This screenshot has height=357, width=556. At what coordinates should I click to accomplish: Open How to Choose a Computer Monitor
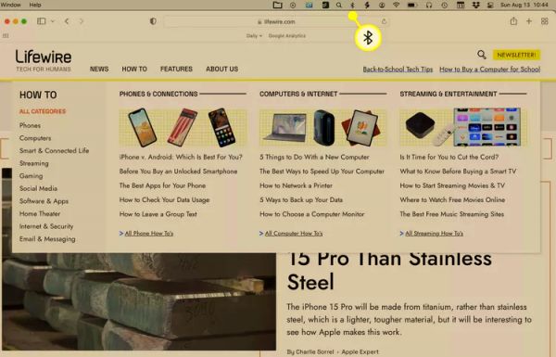pos(312,214)
